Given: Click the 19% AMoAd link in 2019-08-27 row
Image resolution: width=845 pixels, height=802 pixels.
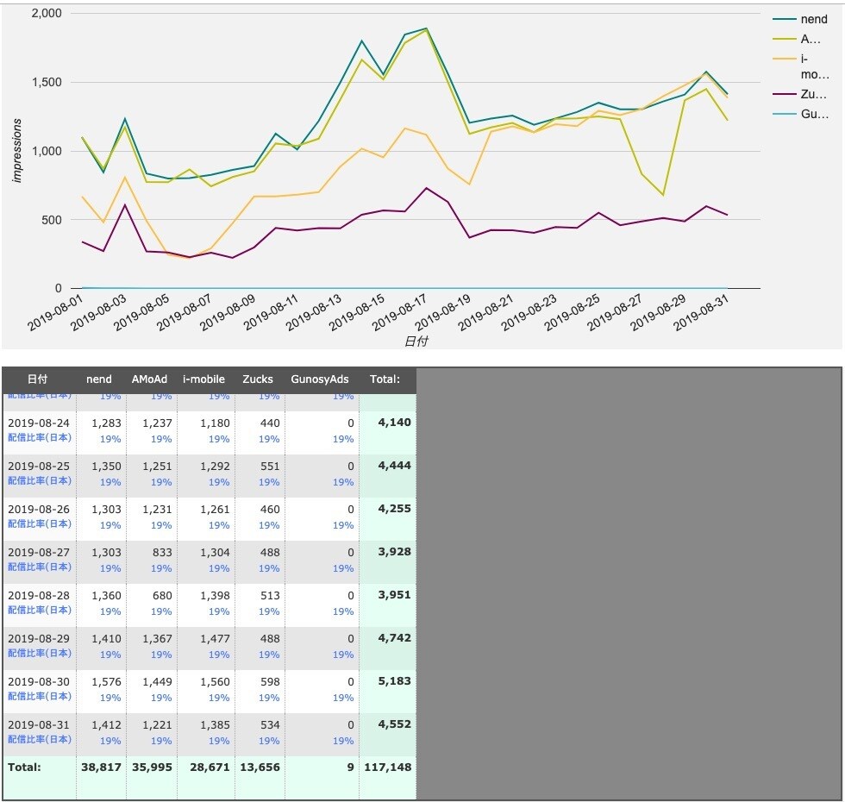Looking at the screenshot, I should click(x=161, y=568).
